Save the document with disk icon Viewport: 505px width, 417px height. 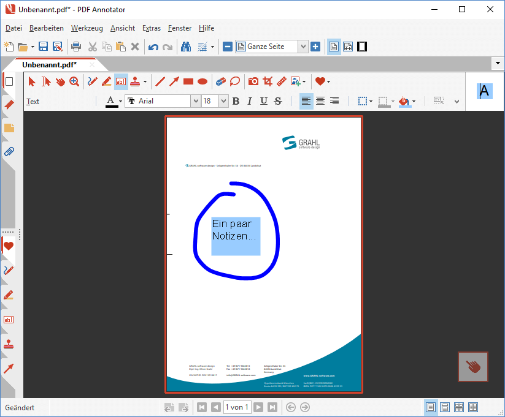(43, 47)
